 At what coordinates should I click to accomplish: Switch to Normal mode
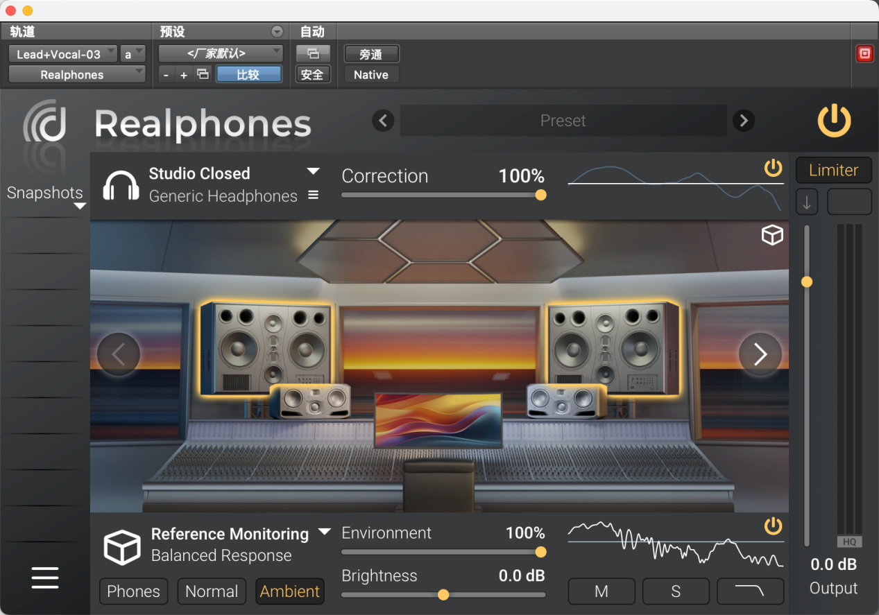click(x=212, y=591)
